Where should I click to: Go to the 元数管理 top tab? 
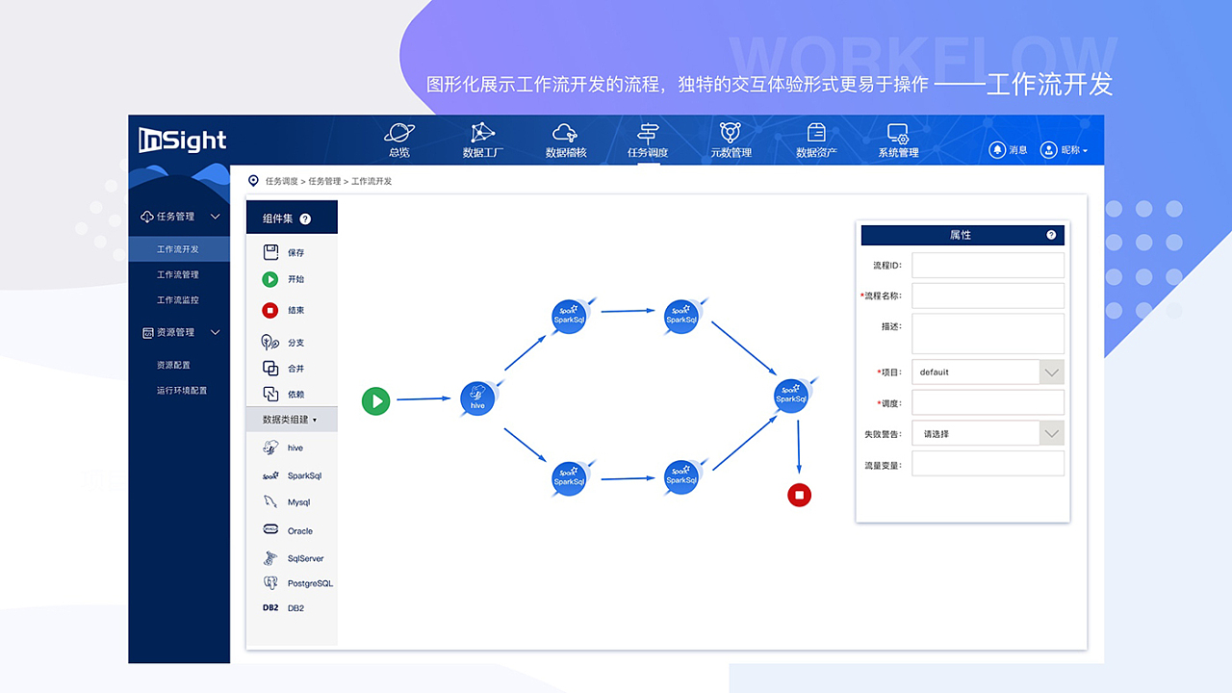coord(731,141)
